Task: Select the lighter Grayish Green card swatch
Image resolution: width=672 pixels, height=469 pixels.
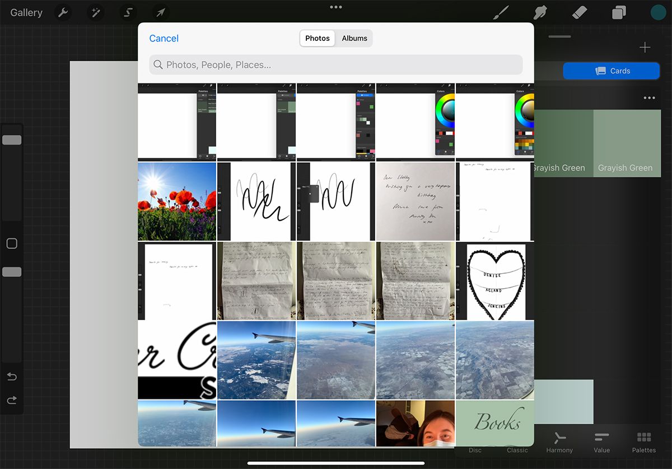Action: tap(627, 143)
